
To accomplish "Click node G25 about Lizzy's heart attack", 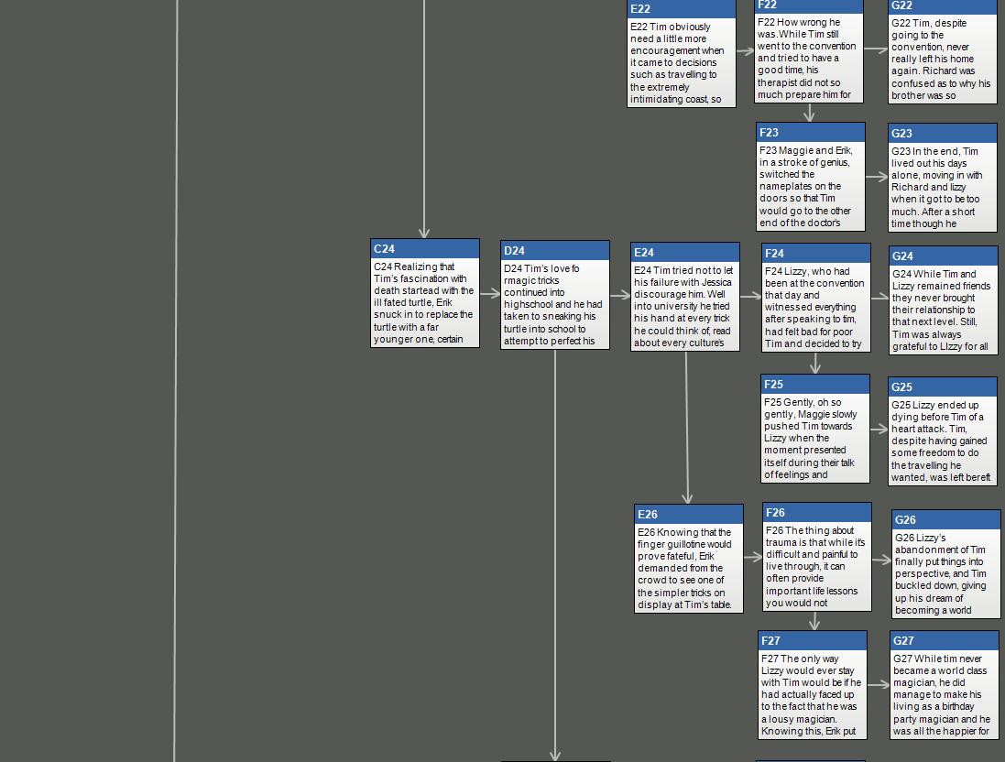I will pyautogui.click(x=943, y=431).
